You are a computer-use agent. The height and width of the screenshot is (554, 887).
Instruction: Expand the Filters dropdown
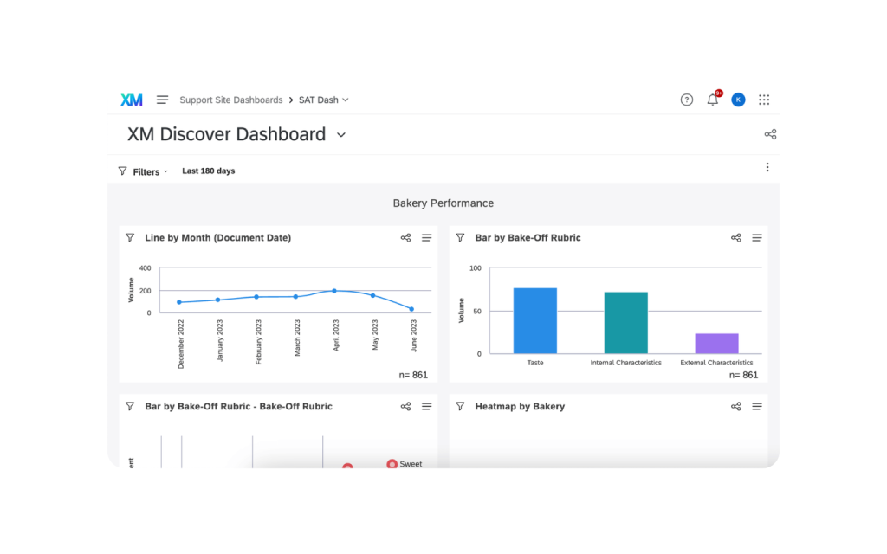pyautogui.click(x=146, y=171)
